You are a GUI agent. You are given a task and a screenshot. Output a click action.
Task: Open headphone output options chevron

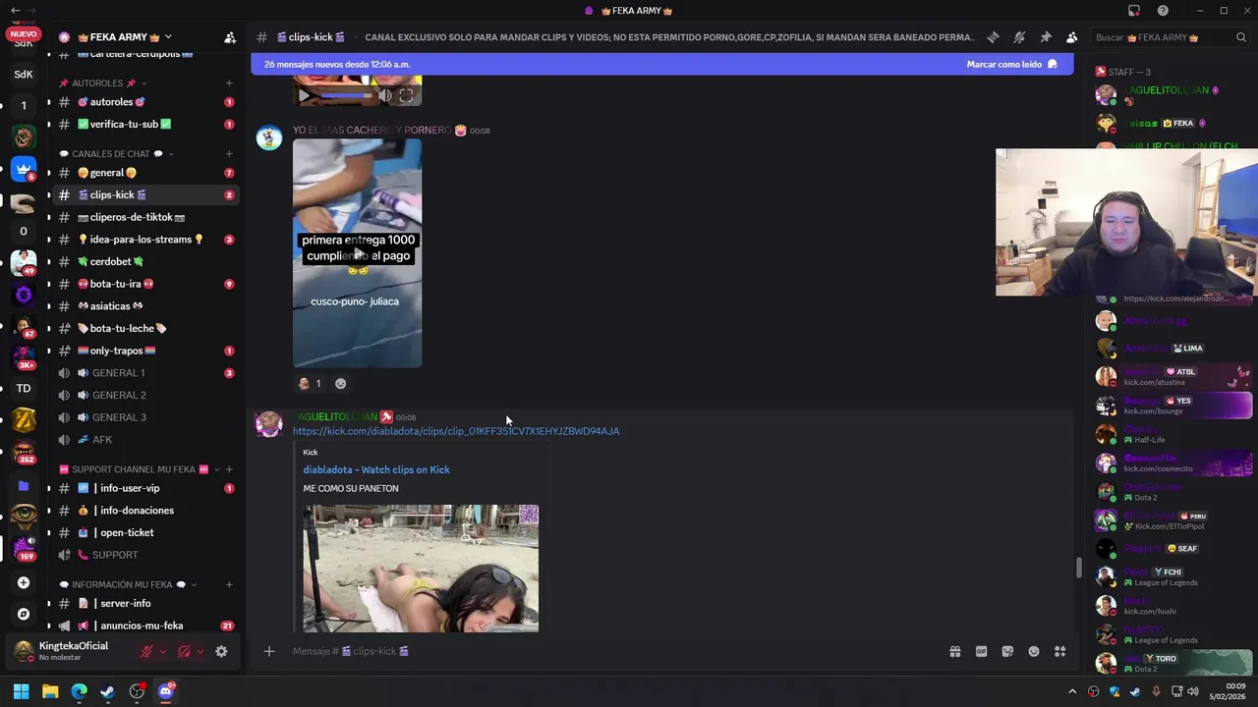[x=200, y=651]
